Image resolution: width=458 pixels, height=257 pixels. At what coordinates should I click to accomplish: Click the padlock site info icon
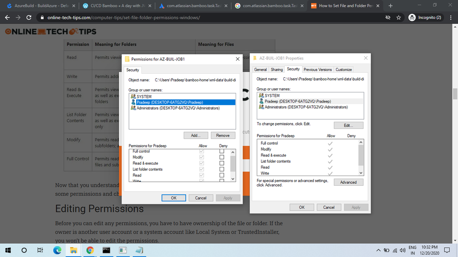[x=42, y=17]
